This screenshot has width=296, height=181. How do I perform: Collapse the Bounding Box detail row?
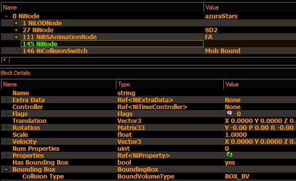point(6,169)
